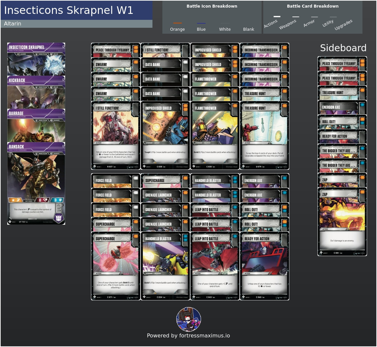Click the Decepticon faction badge on Ransack
Image resolution: width=377 pixels, height=347 pixels.
pos(59,218)
